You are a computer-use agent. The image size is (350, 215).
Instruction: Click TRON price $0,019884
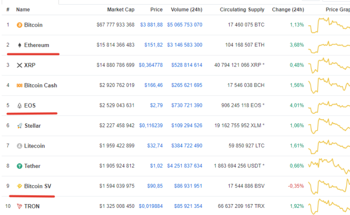151,206
